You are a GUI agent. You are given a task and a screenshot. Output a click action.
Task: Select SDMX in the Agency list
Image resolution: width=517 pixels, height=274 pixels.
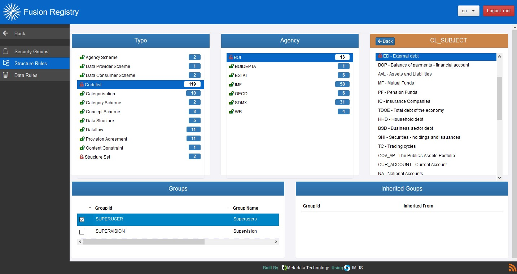coord(241,102)
